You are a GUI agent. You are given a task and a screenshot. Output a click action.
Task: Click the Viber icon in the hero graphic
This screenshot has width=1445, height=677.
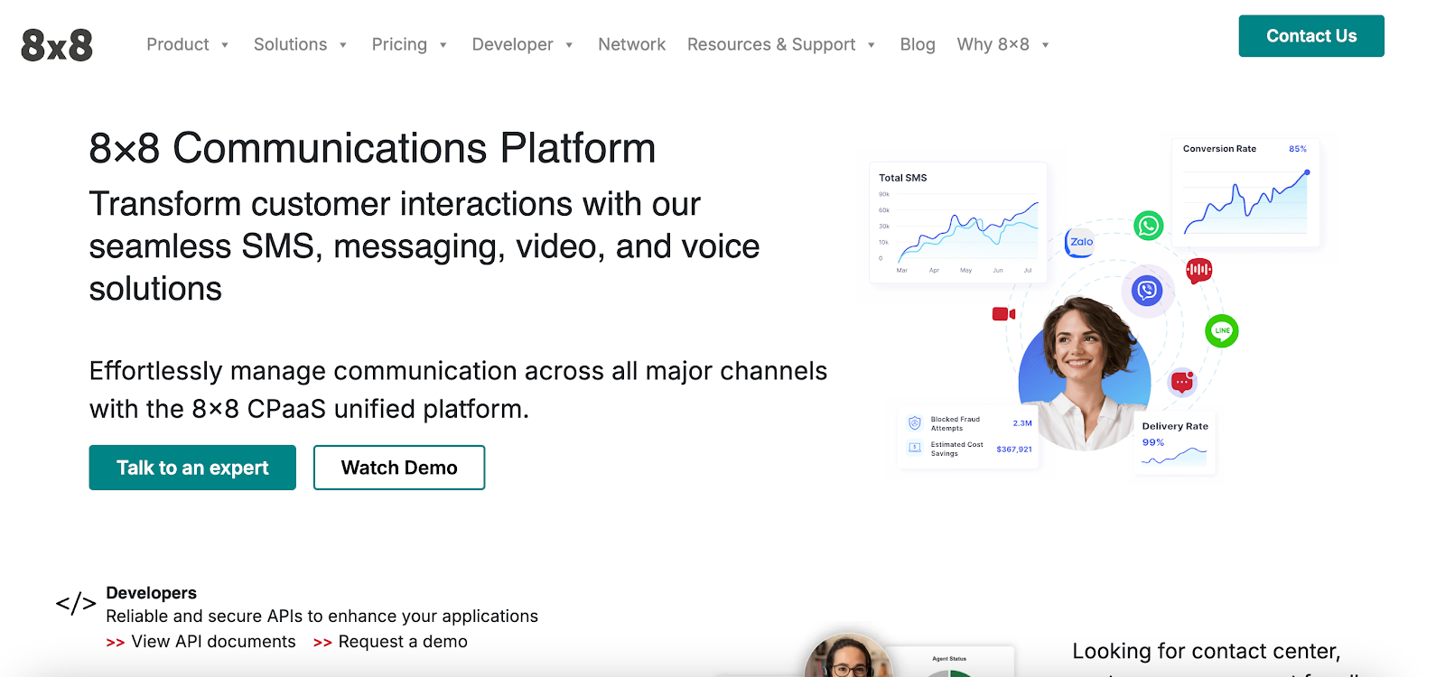click(1147, 291)
